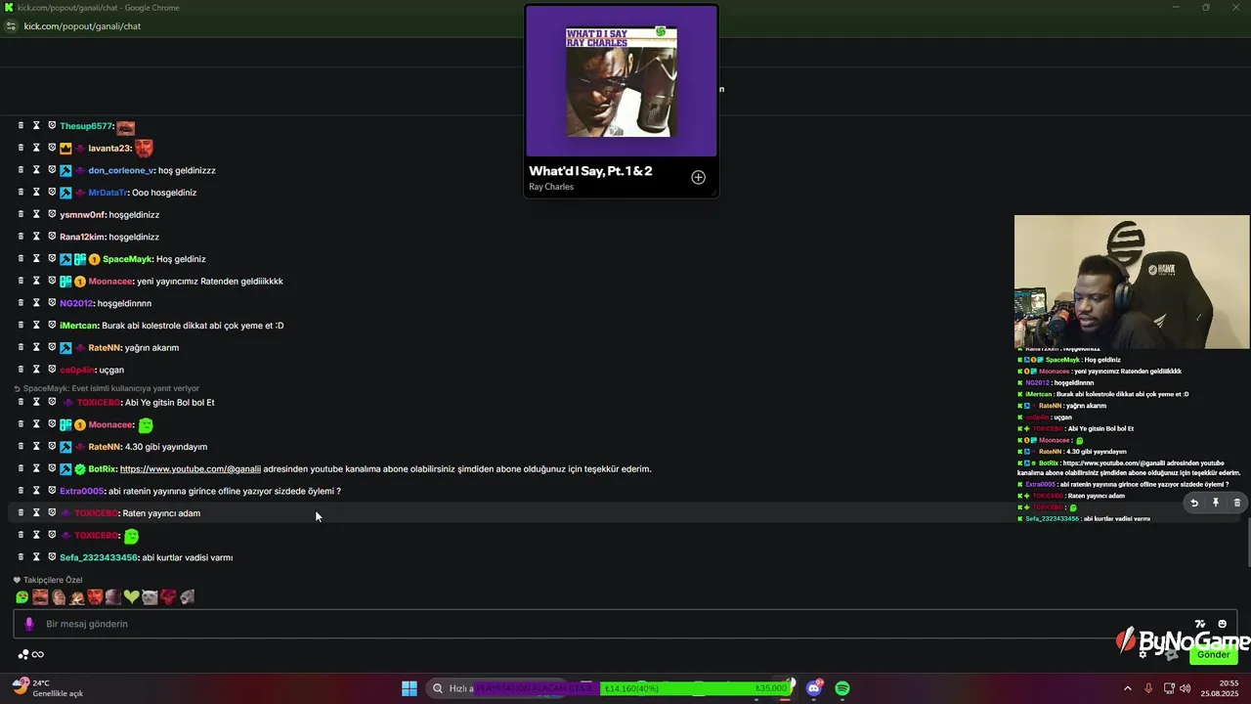Screen dimensions: 1251x704
Task: Timeout user lavanta23 via hourglass icon
Action: pos(36,148)
